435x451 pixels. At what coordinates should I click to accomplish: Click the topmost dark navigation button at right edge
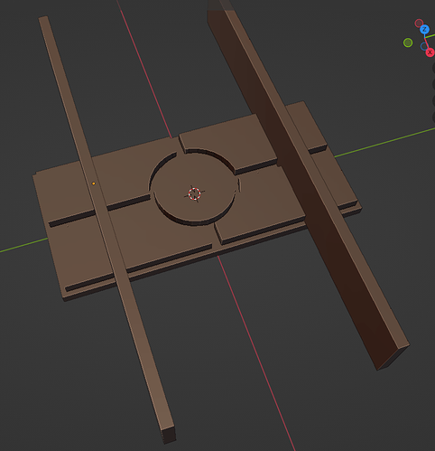433,68
